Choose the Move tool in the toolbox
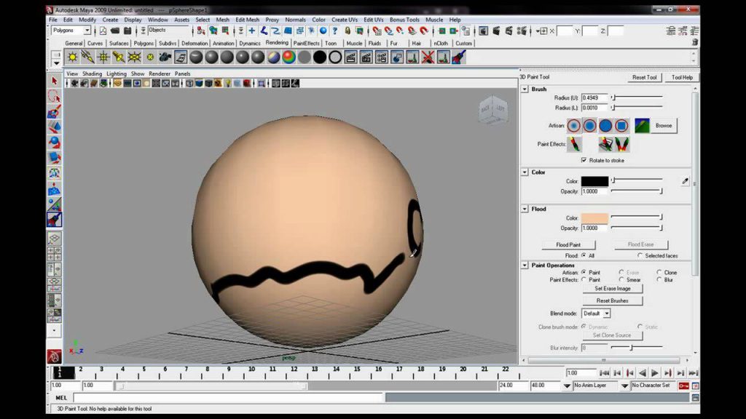The height and width of the screenshot is (419, 746). click(x=54, y=127)
